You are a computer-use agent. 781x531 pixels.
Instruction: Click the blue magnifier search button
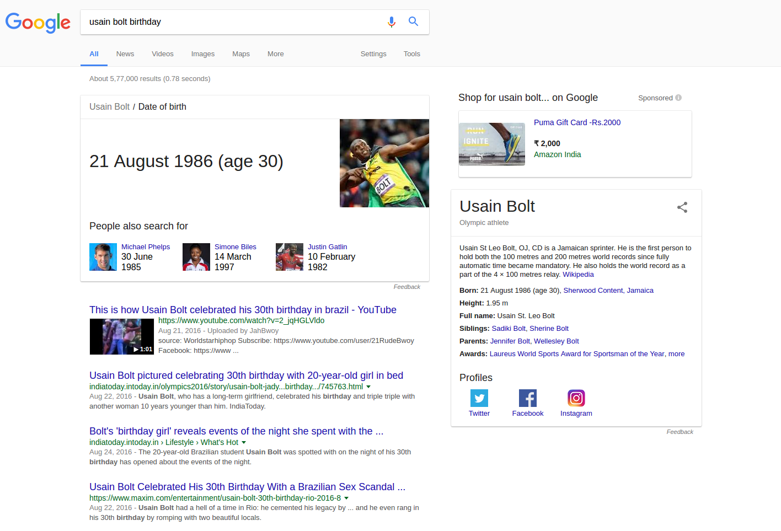(x=413, y=22)
